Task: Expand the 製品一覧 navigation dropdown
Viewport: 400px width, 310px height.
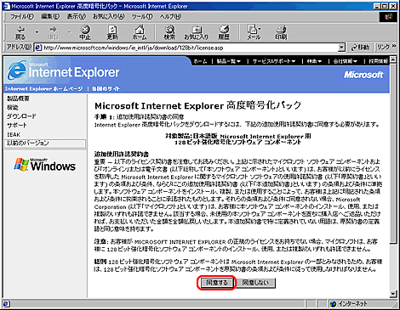Action: click(x=229, y=61)
